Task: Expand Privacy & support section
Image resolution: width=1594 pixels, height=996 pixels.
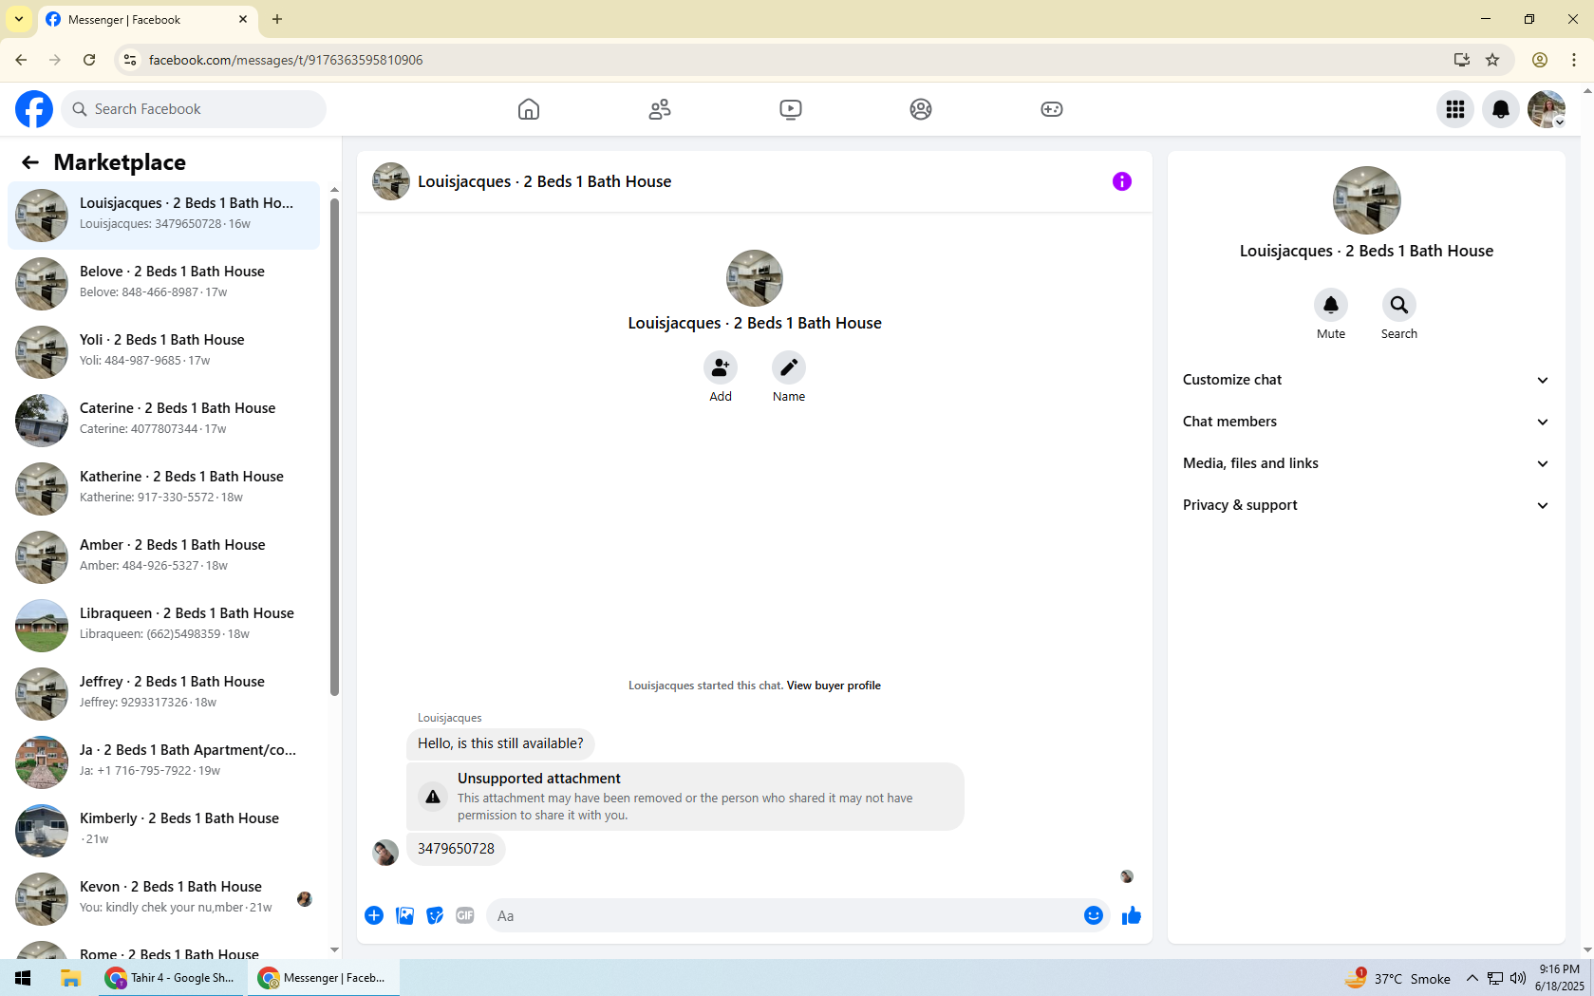Action: pos(1366,505)
